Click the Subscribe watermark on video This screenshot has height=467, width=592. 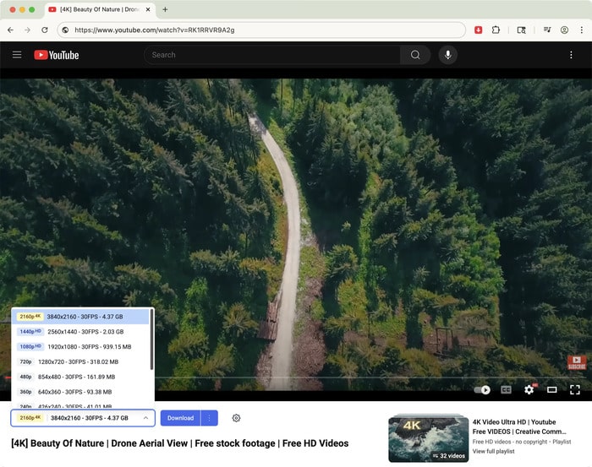[x=577, y=362]
